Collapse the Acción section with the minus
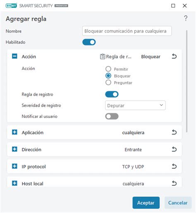 tap(14, 56)
